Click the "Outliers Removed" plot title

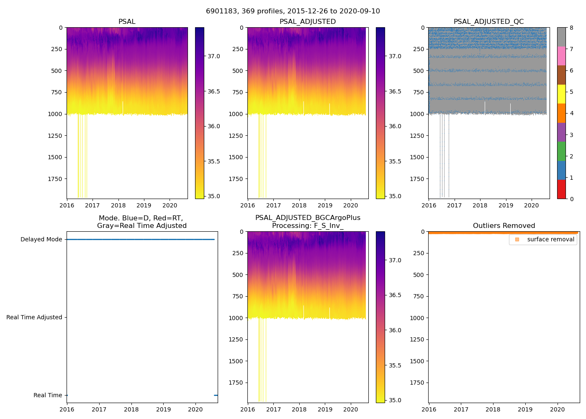(x=504, y=226)
